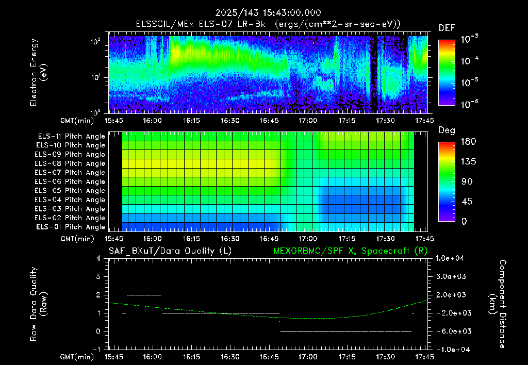
Task: Click the 45 degree scale value
Action: (x=467, y=202)
